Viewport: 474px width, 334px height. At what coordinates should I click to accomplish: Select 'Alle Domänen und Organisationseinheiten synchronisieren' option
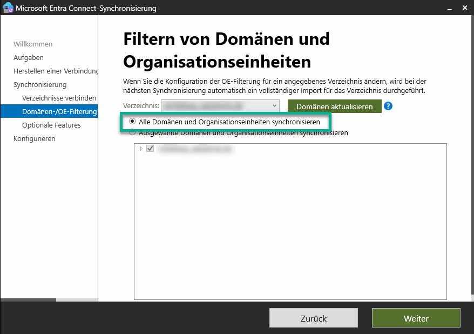pyautogui.click(x=133, y=122)
